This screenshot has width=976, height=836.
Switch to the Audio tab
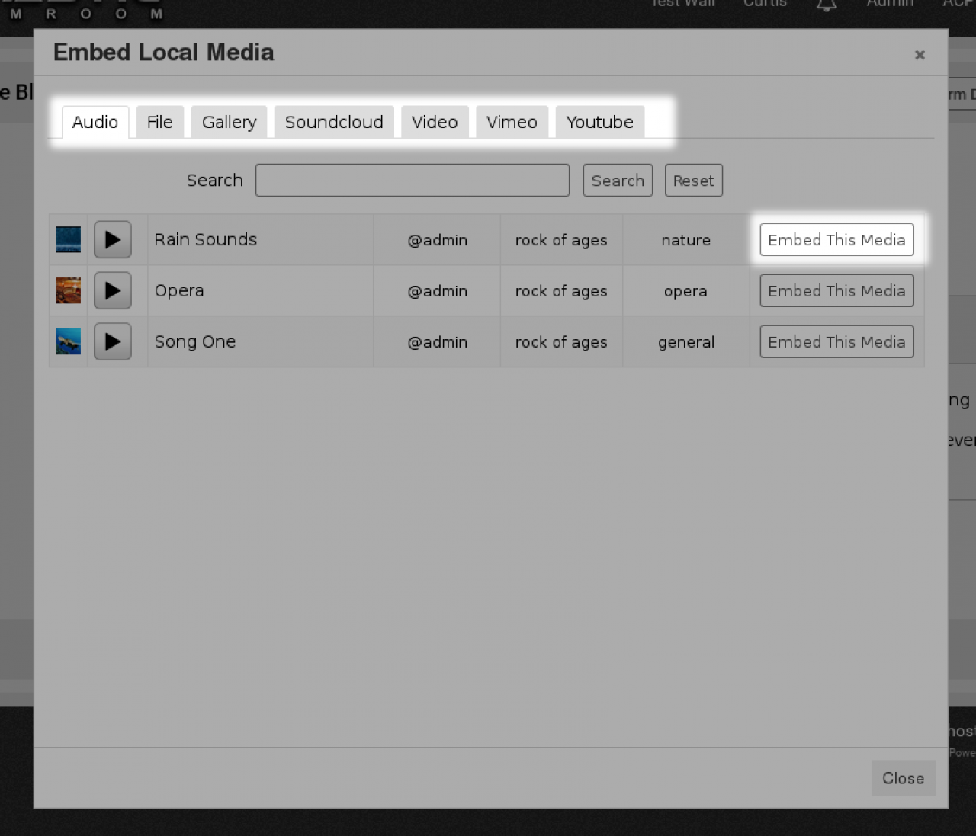pos(95,122)
